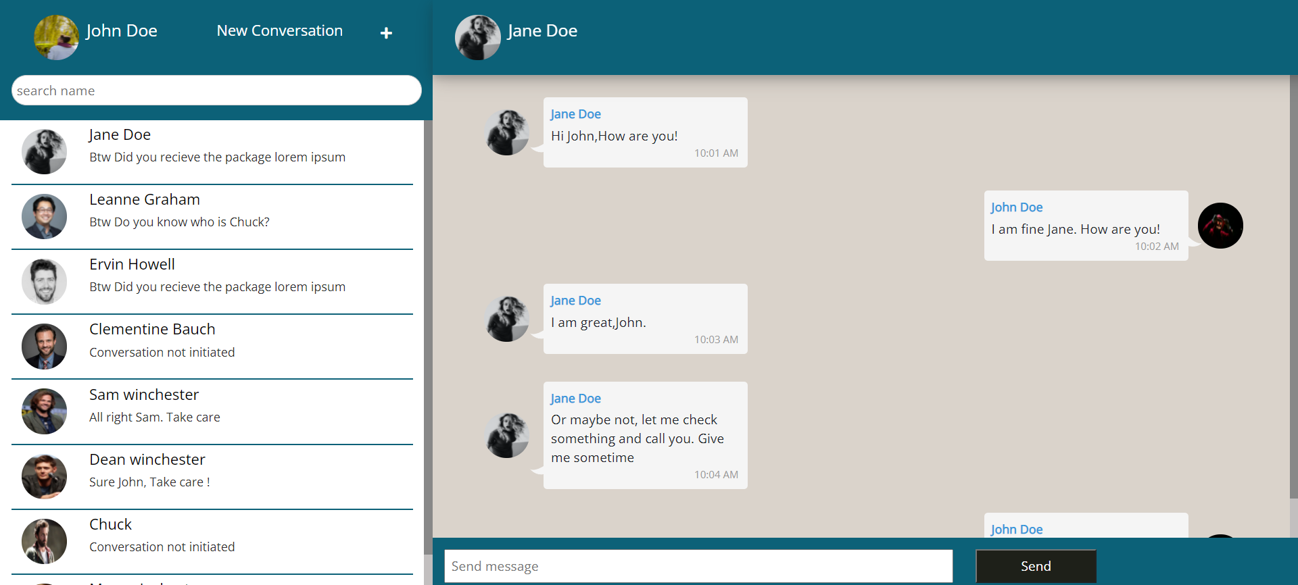This screenshot has height=585, width=1298.
Task: Click the John Doe name in sidebar header
Action: point(122,31)
